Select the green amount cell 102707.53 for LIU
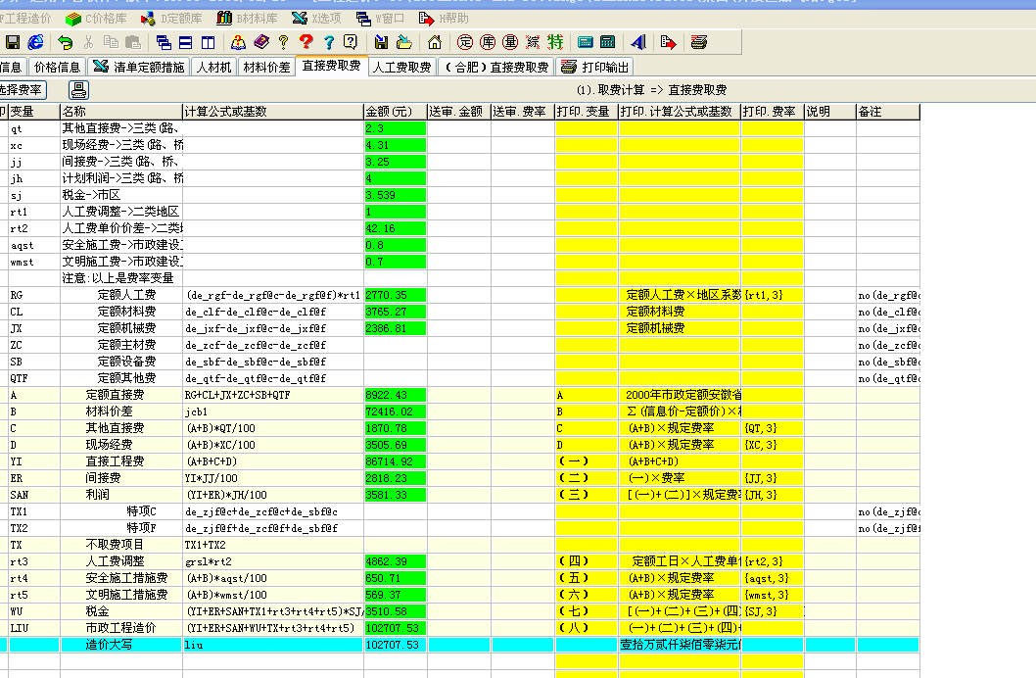 coord(395,628)
